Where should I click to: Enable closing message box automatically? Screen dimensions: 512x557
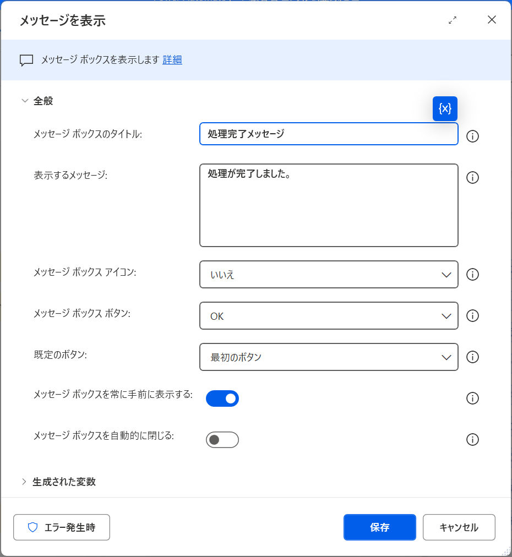[222, 440]
